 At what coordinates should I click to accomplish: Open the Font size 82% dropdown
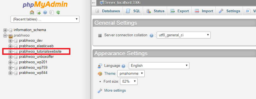pyautogui.click(x=129, y=82)
